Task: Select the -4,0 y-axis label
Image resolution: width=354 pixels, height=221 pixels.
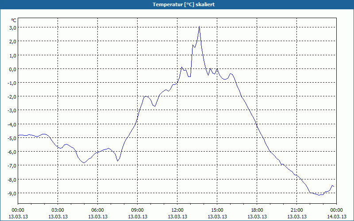Action: pos(12,125)
